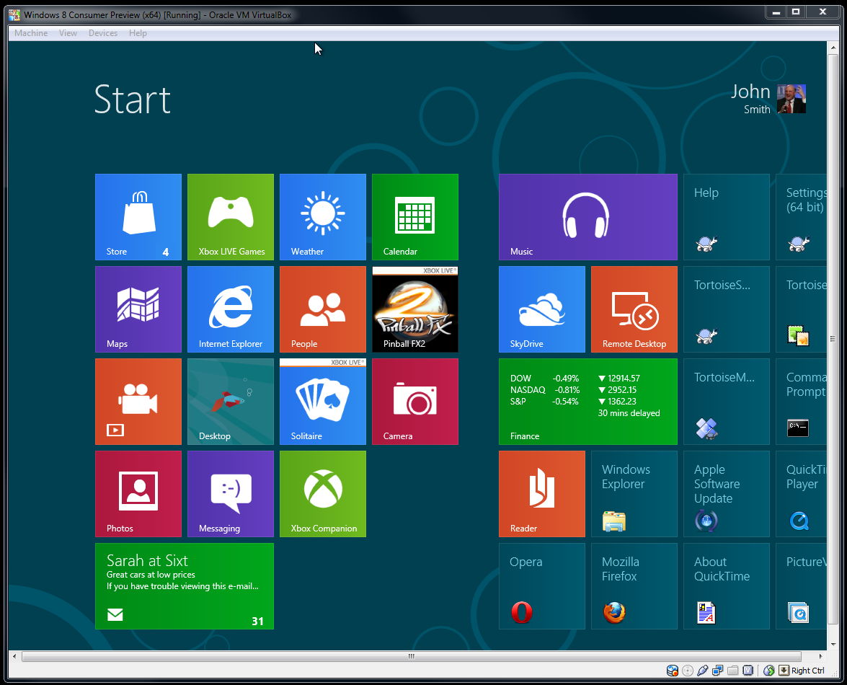The image size is (847, 685).
Task: Open the About QuickTime tile
Action: point(727,586)
